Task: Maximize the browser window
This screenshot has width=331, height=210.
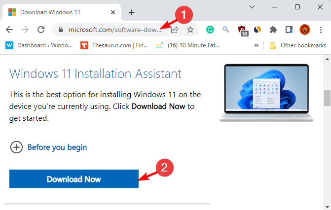Action: tap(297, 7)
